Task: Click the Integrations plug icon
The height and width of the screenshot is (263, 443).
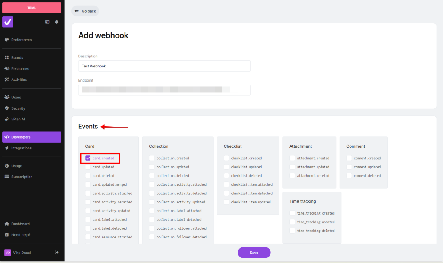Action: (x=7, y=148)
